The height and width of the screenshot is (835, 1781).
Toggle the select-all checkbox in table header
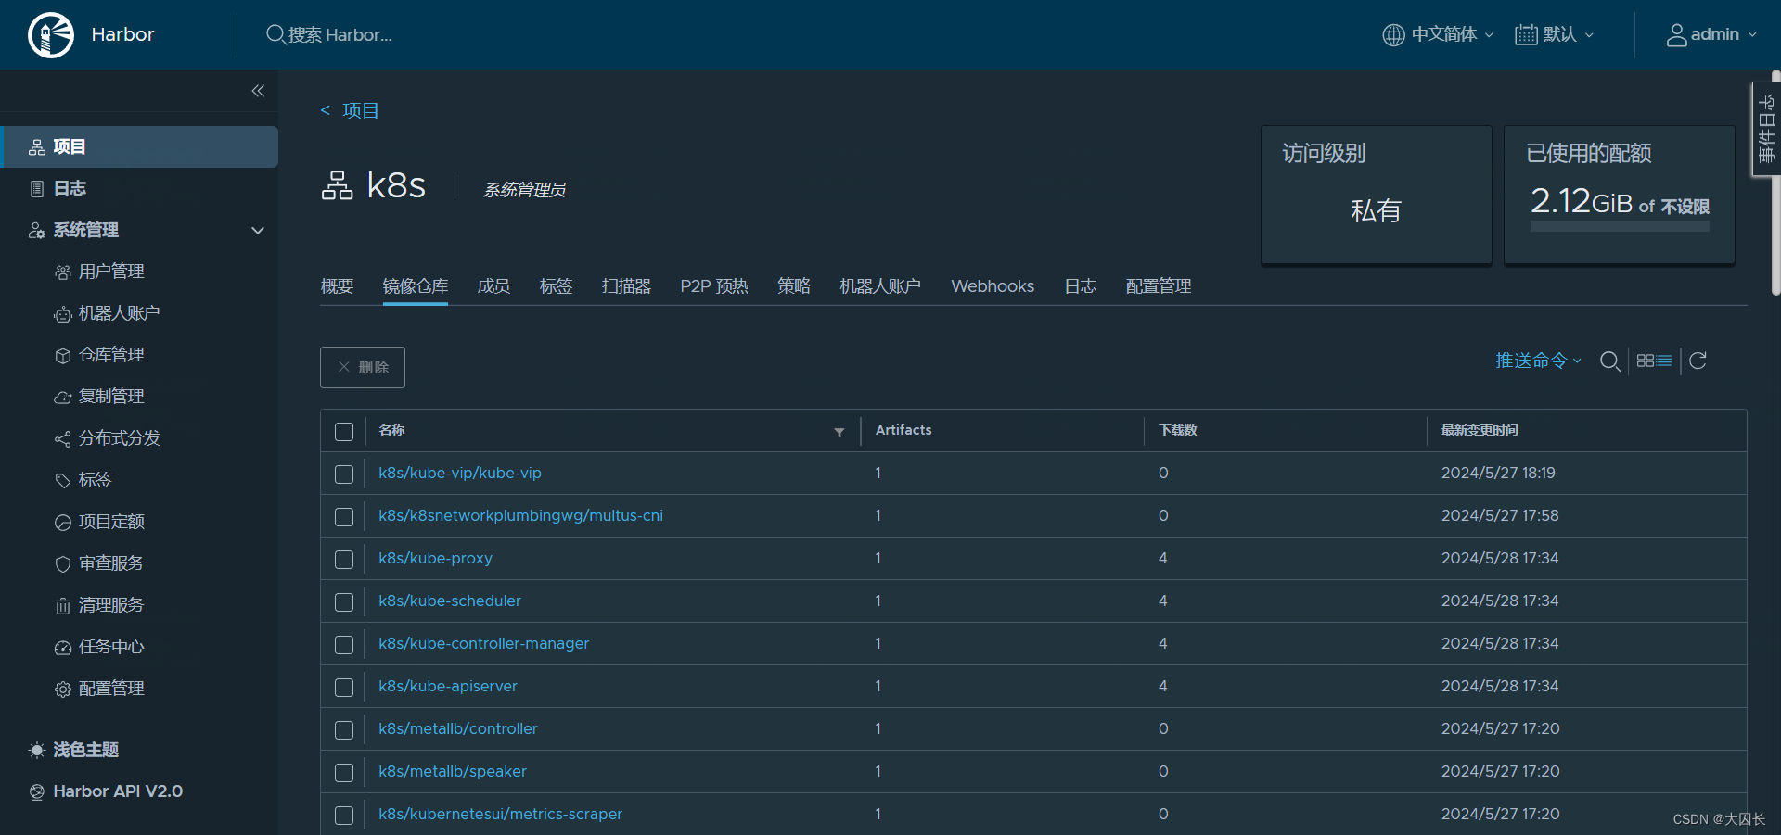point(344,432)
